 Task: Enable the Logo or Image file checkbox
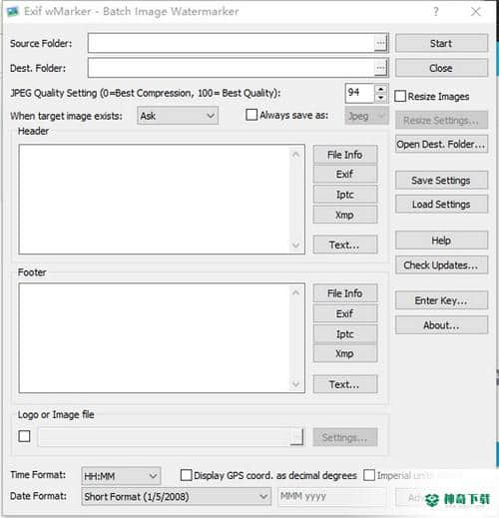click(x=24, y=436)
